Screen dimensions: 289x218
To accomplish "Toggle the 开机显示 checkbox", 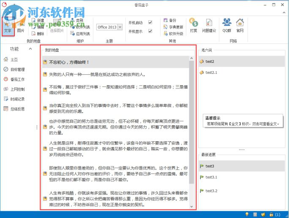I will (x=150, y=31).
